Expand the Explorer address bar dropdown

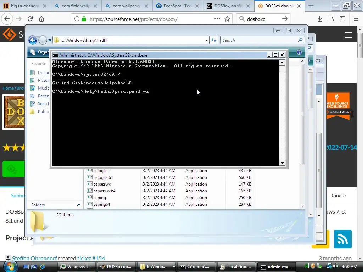[x=206, y=40]
